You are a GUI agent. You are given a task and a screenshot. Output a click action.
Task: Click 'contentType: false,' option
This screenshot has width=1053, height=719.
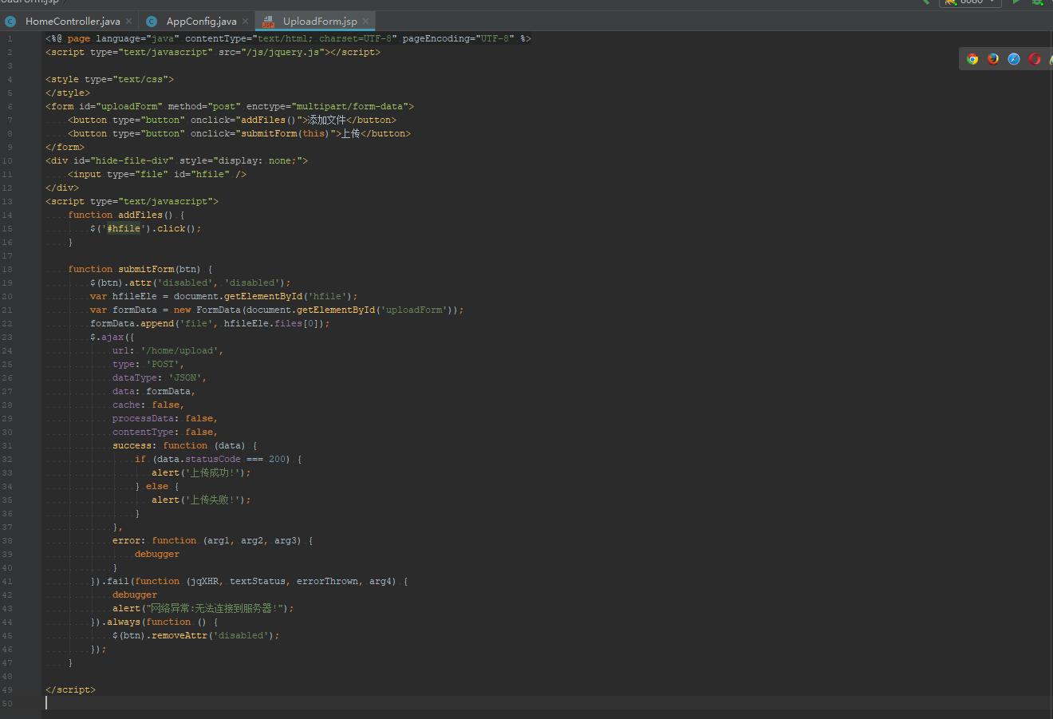165,432
